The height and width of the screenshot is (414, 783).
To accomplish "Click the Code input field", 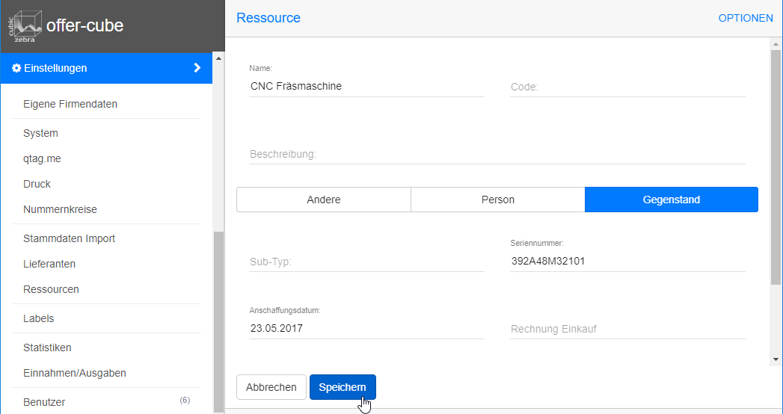I will (627, 87).
